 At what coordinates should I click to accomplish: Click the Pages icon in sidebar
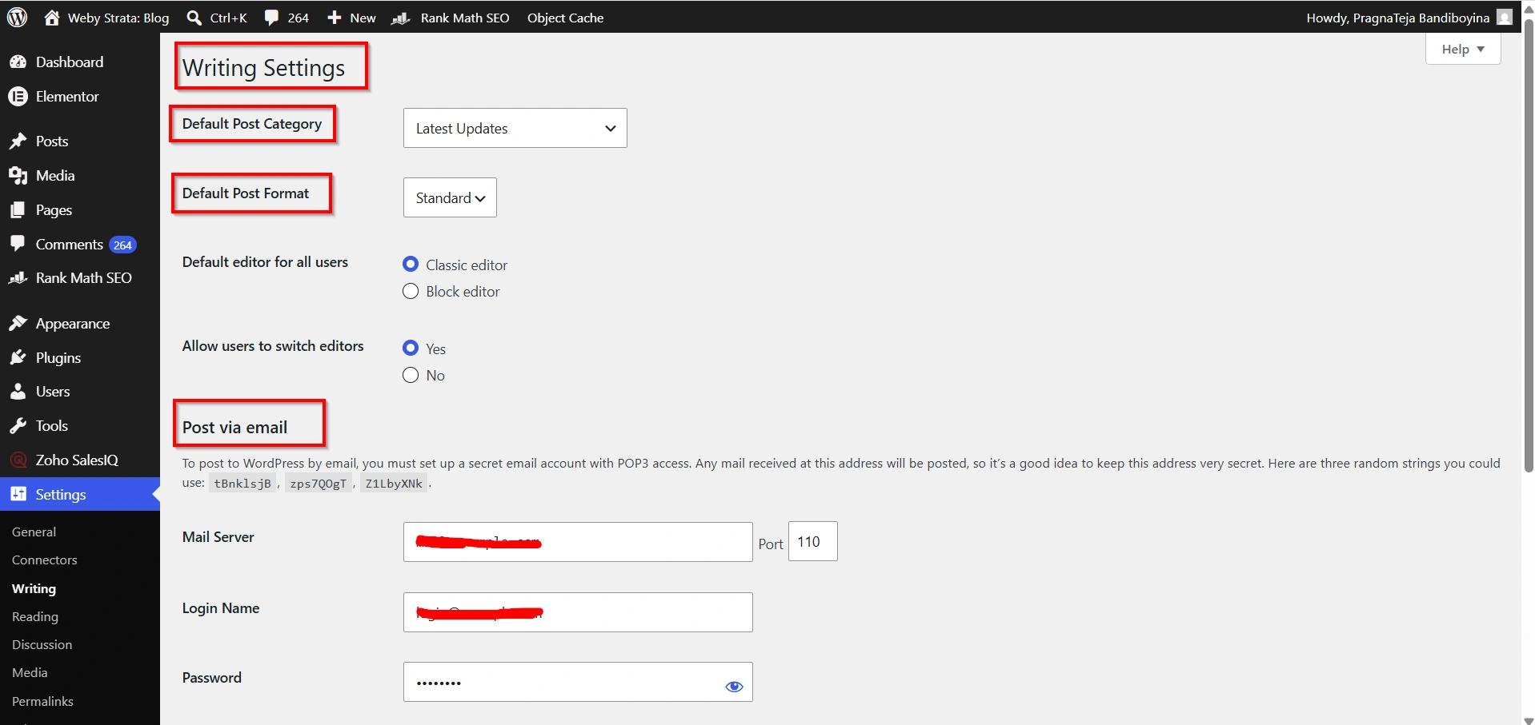click(x=18, y=210)
